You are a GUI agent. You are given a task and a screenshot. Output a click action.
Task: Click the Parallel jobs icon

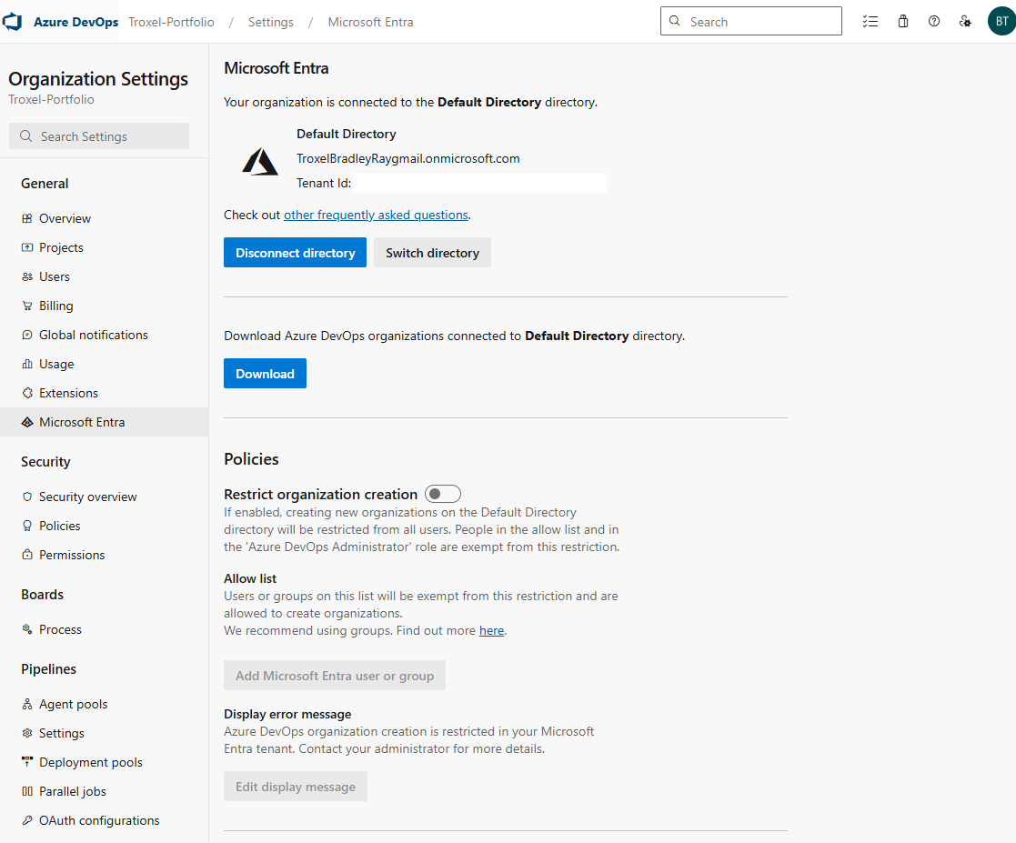tap(27, 792)
